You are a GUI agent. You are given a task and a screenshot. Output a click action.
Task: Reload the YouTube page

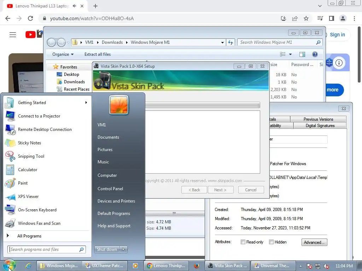[30, 18]
